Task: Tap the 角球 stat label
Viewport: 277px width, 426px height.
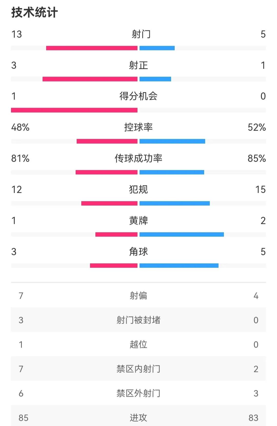Action: [x=138, y=251]
